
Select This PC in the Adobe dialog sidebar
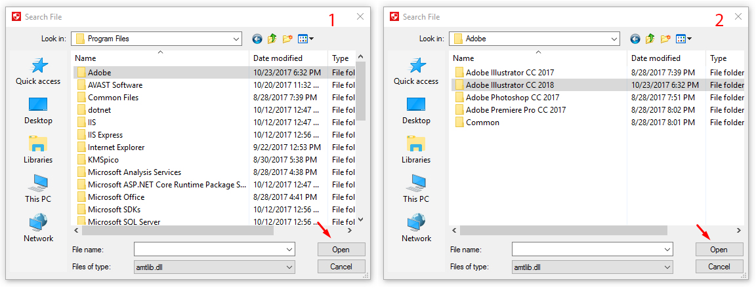416,189
